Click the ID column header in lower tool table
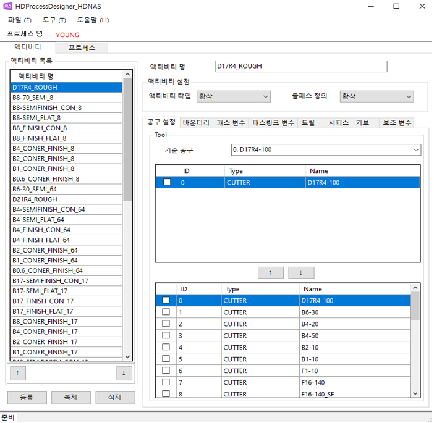This screenshot has width=434, height=423. pyautogui.click(x=198, y=289)
